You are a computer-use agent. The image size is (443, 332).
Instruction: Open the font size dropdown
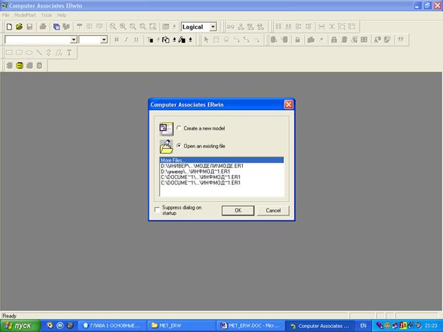104,40
